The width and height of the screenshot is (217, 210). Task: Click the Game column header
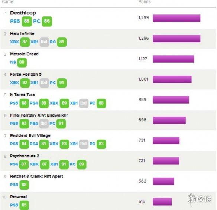tap(7, 2)
